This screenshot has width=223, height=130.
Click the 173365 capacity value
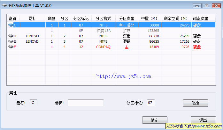[x=153, y=31]
